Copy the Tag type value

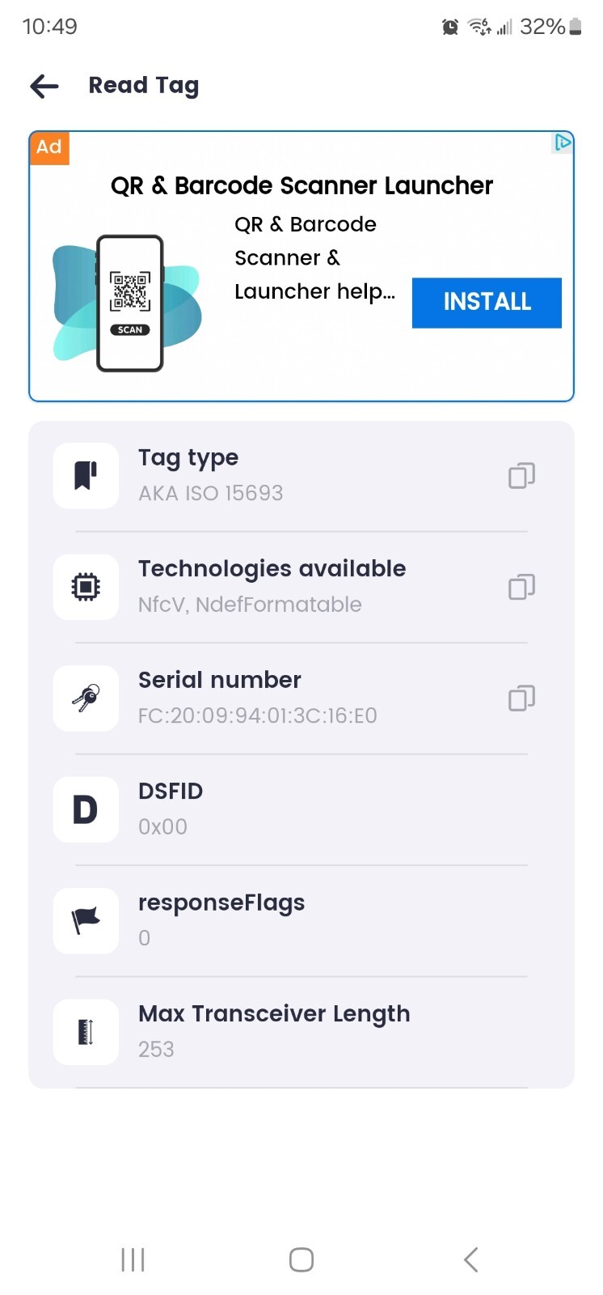521,476
